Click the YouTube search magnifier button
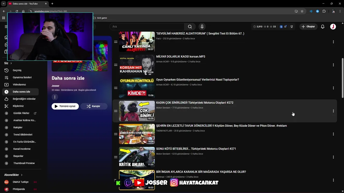This screenshot has width=344, height=193. point(190,27)
